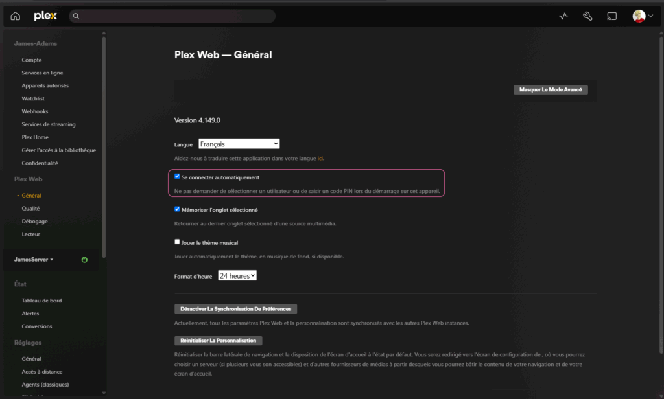Open Services de streaming
The width and height of the screenshot is (664, 399).
(x=49, y=124)
